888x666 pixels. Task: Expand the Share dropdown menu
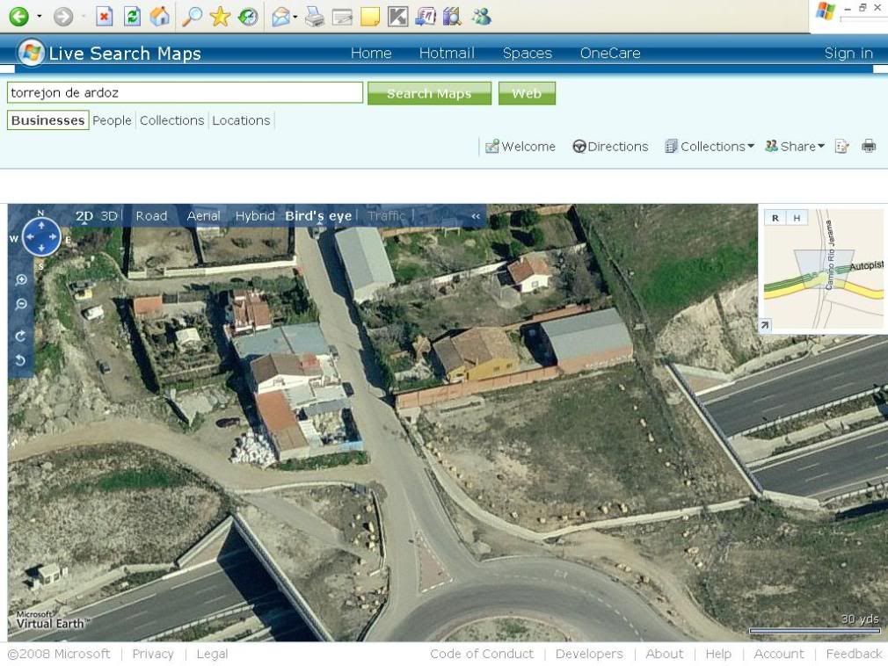795,147
